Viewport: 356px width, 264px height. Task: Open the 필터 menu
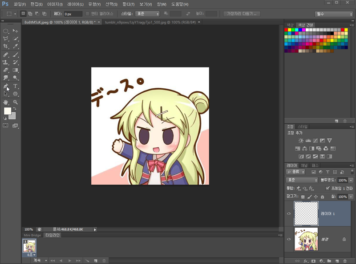(x=128, y=4)
